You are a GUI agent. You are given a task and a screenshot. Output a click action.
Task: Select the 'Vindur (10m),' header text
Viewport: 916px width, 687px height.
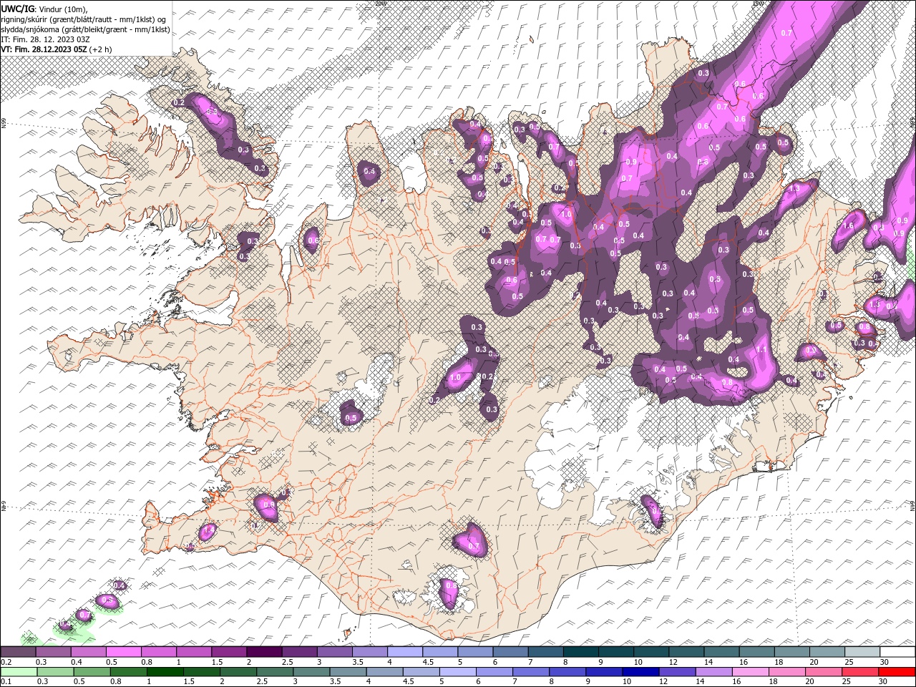click(62, 9)
